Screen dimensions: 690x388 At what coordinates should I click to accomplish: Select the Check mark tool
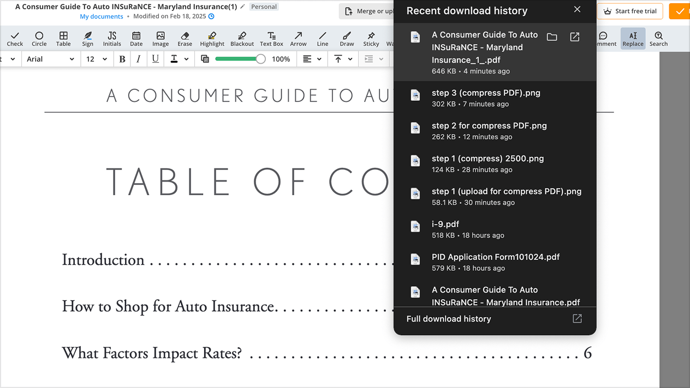[x=15, y=39]
